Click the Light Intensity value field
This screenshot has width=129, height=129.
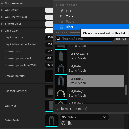49,37
